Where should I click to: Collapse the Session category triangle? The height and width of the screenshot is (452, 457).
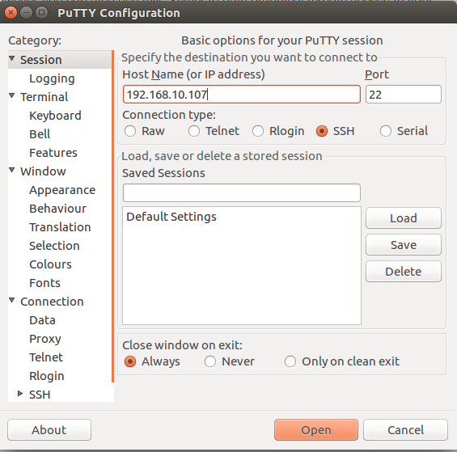click(x=11, y=58)
